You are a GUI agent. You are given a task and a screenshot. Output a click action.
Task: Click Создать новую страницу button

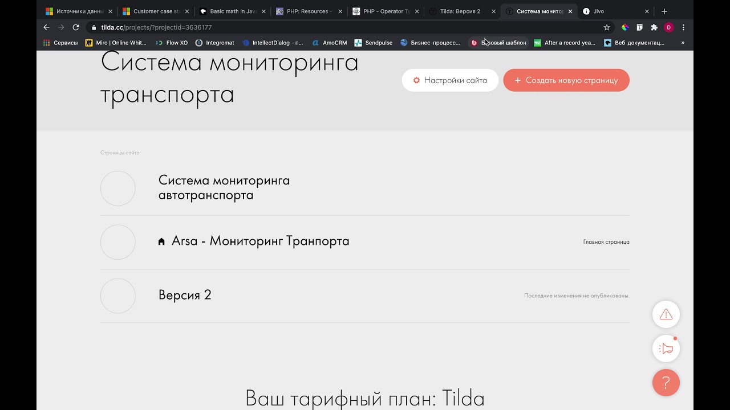(566, 80)
